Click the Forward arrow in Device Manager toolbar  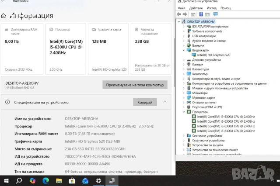click(x=185, y=14)
